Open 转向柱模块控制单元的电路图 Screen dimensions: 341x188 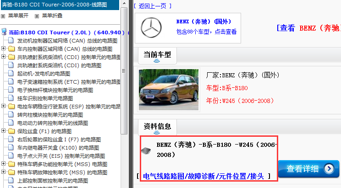[50, 115]
